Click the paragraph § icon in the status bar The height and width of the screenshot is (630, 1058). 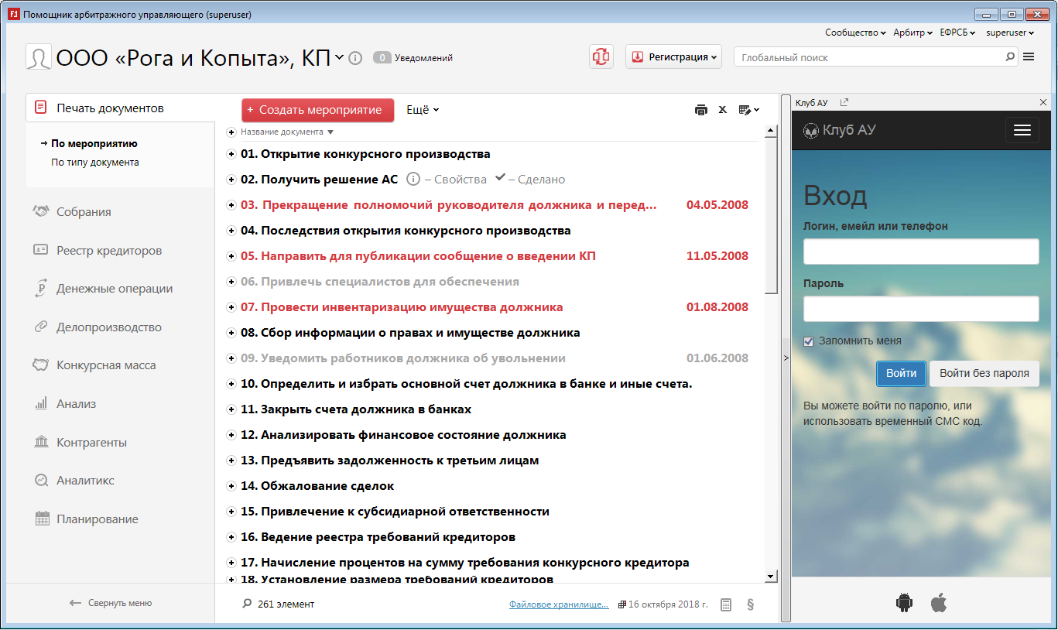pos(750,604)
